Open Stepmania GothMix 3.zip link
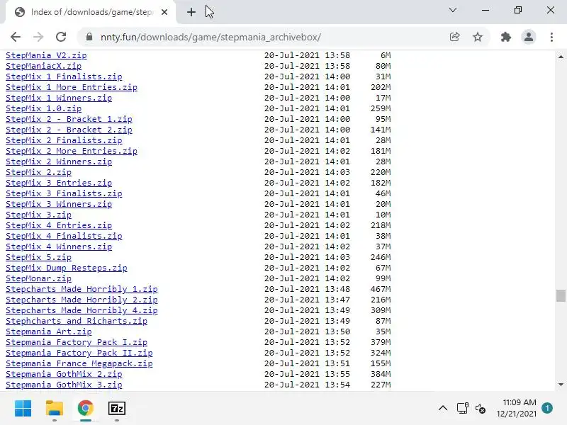Image resolution: width=567 pixels, height=425 pixels. click(x=64, y=385)
